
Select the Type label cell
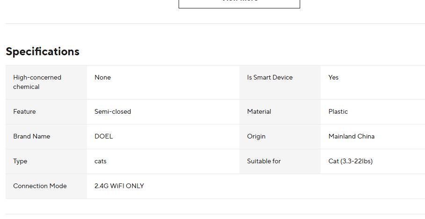point(20,161)
